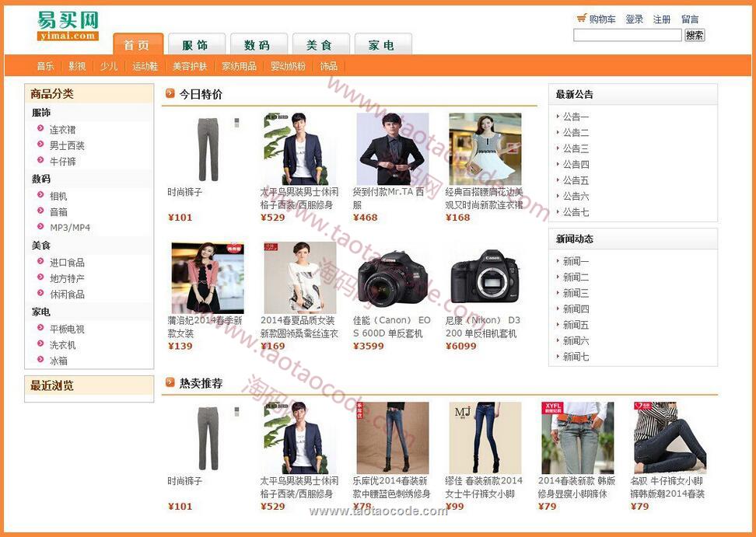Switch to the 数码 tab

coord(257,45)
